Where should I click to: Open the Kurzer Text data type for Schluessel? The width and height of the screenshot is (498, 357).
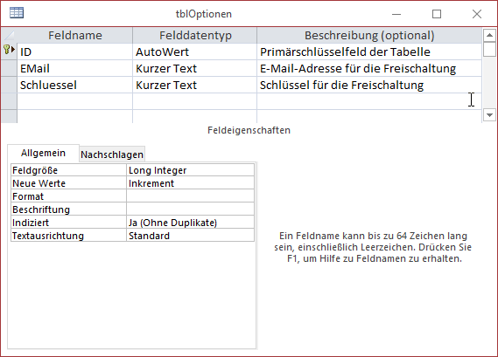pyautogui.click(x=194, y=85)
